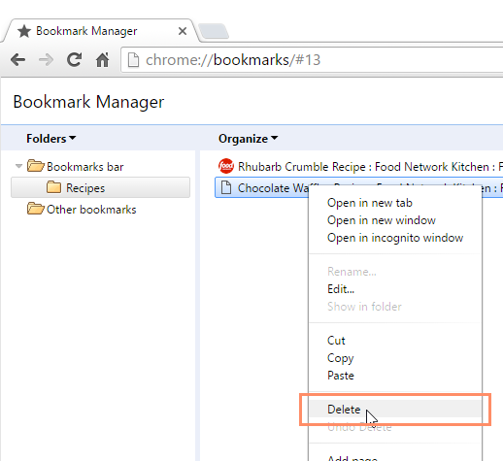Select Open in incognito window
Screen dimensions: 503x461
pyautogui.click(x=395, y=238)
